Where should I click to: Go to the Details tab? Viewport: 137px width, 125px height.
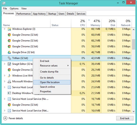tap(70, 14)
